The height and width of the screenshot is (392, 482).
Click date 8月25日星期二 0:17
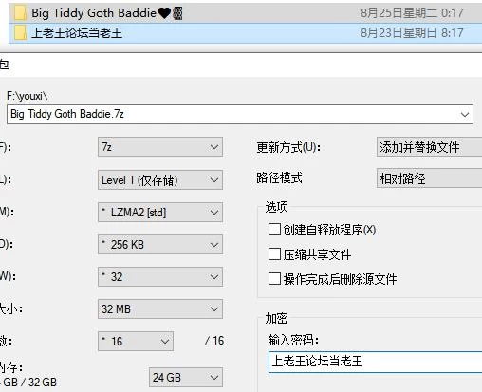tap(412, 13)
